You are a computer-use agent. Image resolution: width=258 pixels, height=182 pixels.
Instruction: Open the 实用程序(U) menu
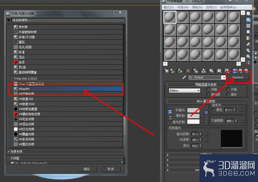tap(228, 7)
